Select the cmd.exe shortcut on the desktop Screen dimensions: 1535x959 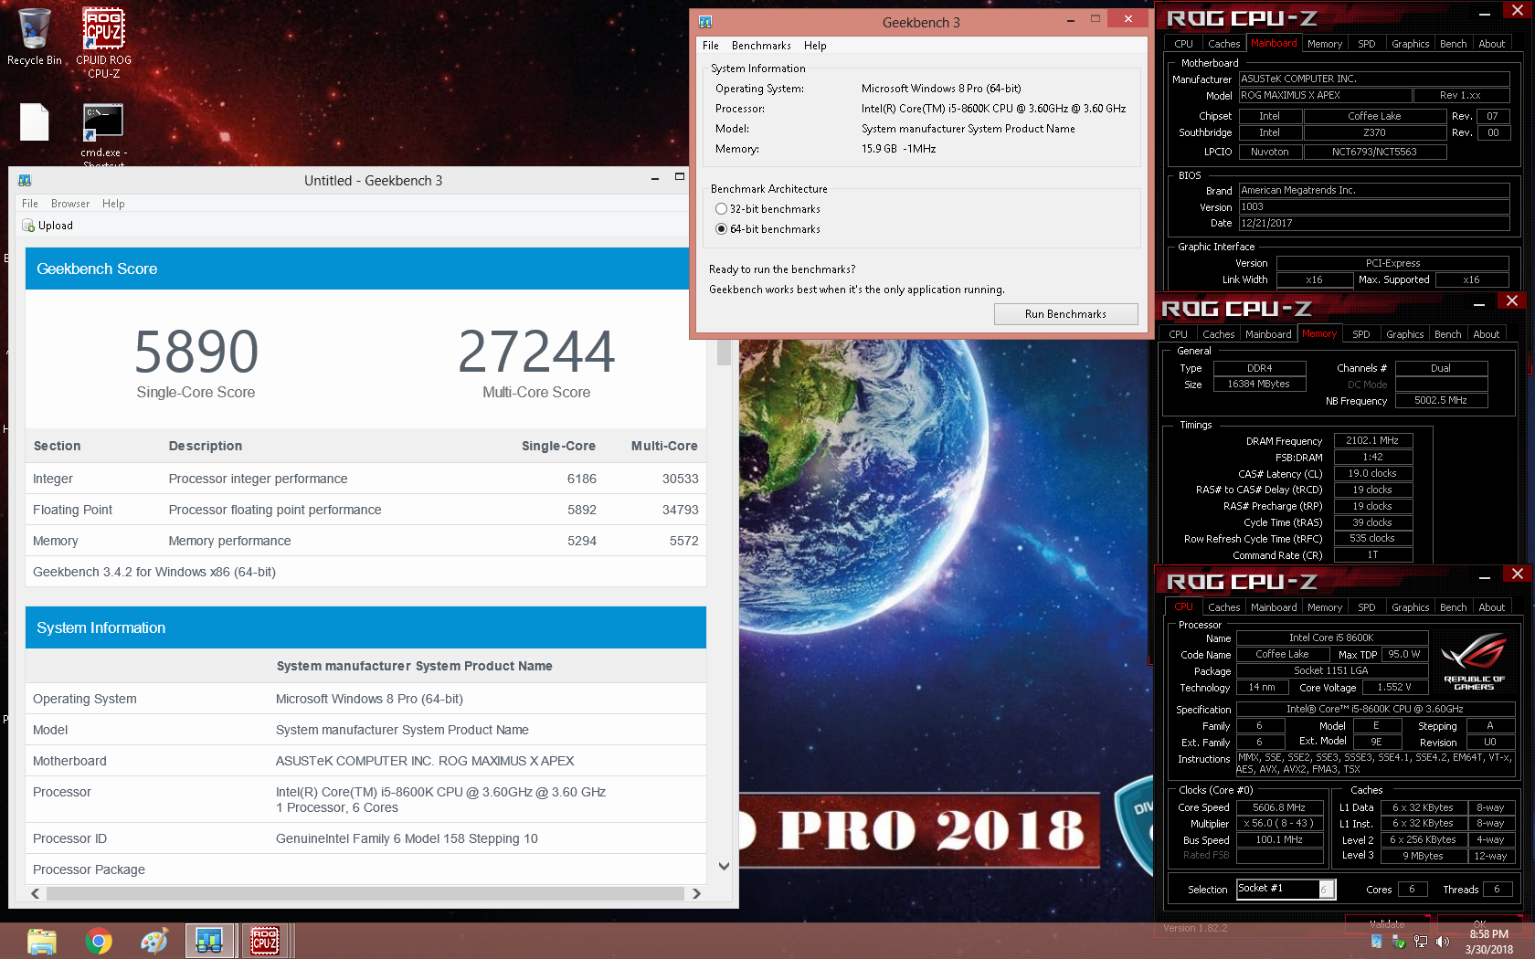[103, 133]
